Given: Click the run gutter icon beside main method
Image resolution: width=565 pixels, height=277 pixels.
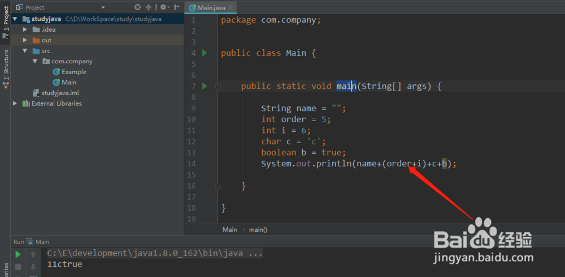Looking at the screenshot, I should pos(205,86).
